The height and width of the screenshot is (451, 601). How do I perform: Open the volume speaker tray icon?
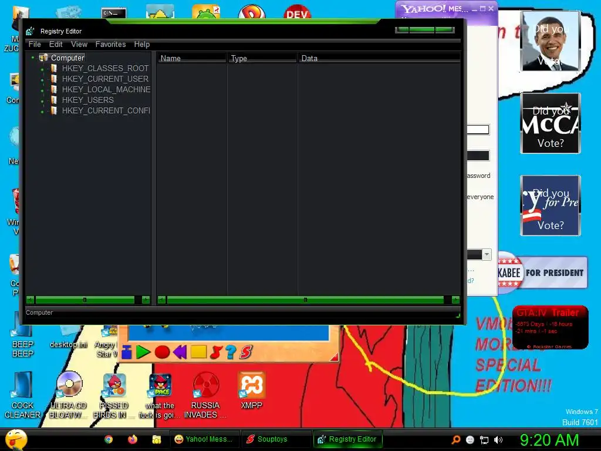click(498, 439)
